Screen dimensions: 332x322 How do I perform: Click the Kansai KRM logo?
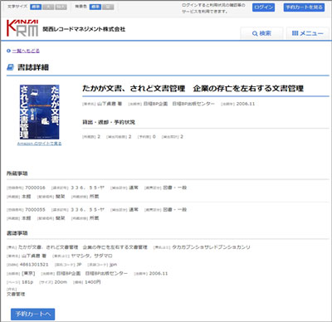22,28
